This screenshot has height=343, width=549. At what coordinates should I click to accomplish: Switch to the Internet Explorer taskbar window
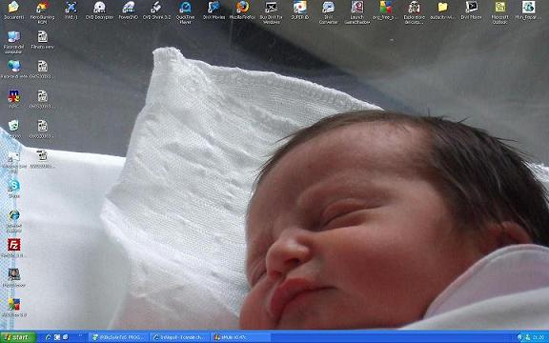click(180, 337)
